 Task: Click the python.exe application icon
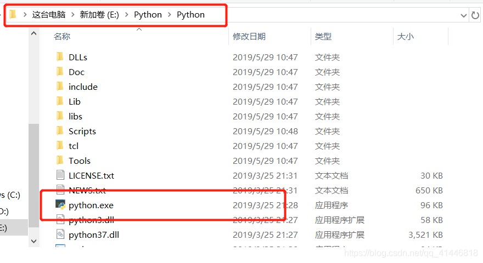click(x=60, y=204)
